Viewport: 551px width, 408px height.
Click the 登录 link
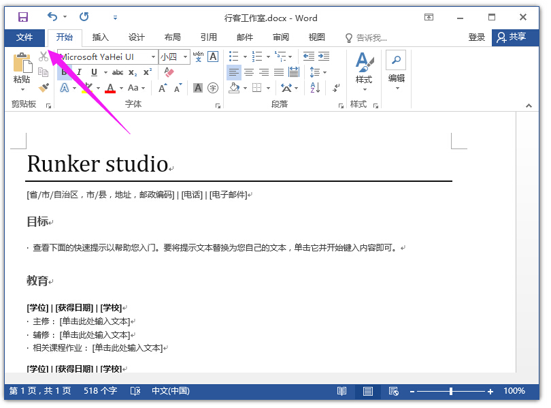(x=476, y=37)
